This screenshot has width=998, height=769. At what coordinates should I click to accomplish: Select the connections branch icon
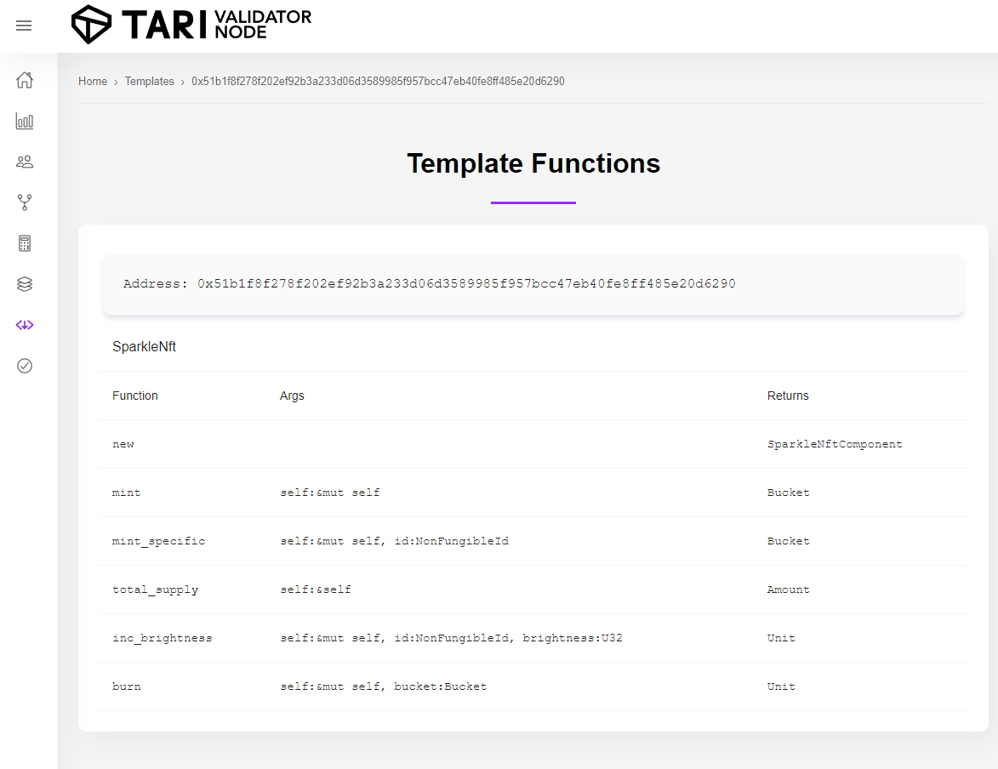click(x=25, y=202)
